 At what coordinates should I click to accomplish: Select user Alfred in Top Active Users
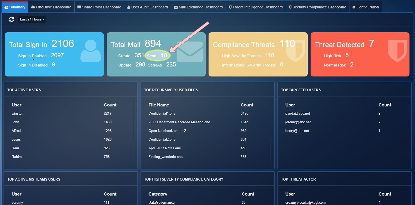16,131
